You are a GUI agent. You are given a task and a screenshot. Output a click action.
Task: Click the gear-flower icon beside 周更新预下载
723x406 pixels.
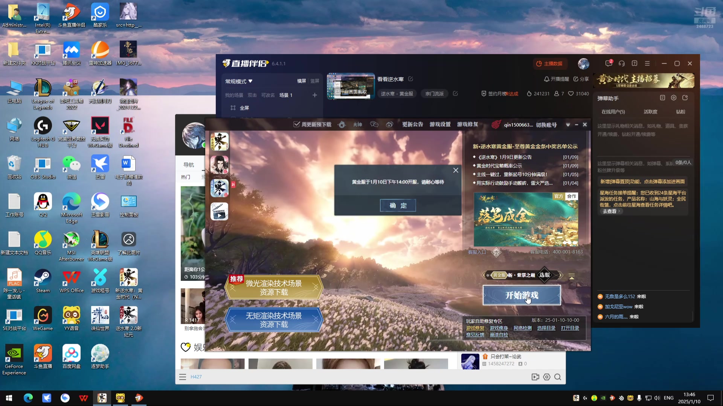(342, 124)
